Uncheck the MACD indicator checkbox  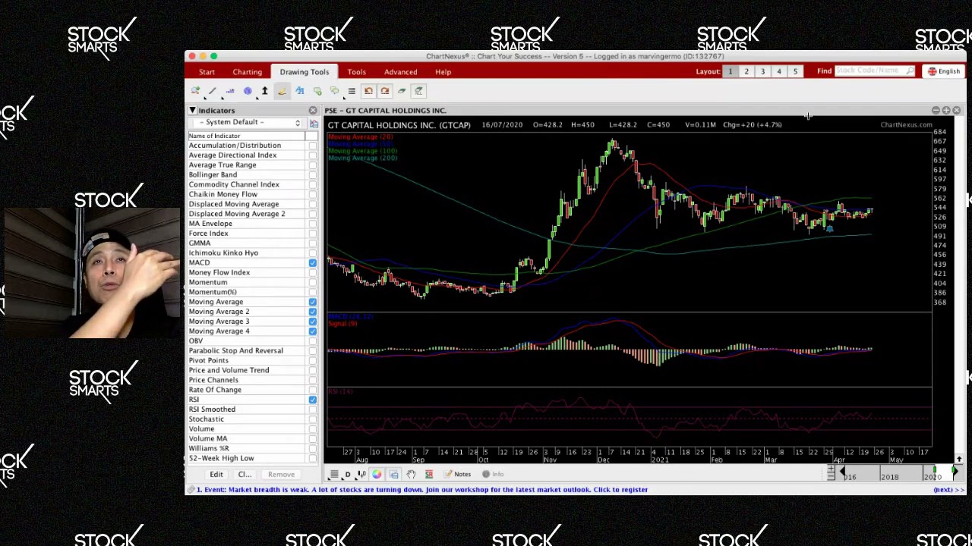(313, 262)
